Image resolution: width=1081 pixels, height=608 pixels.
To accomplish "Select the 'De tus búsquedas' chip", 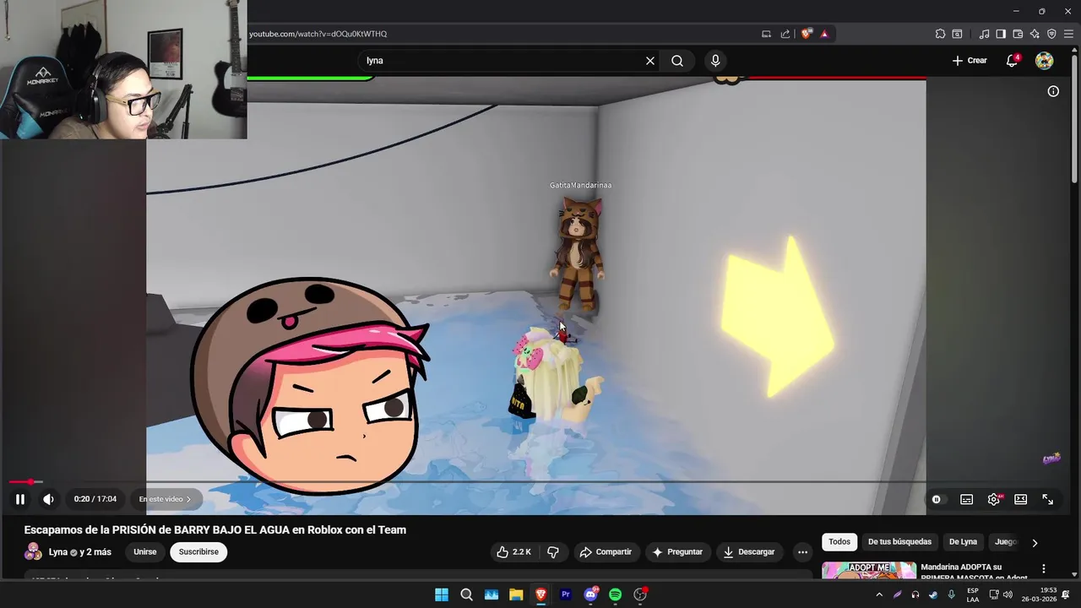I will coord(899,541).
